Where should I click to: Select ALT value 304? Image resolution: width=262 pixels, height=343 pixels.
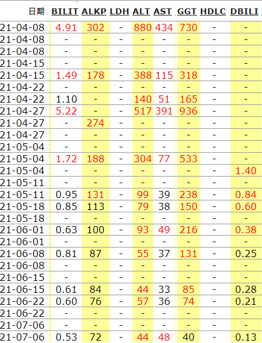[143, 159]
